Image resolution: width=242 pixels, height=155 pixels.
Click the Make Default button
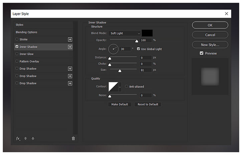pos(119,104)
